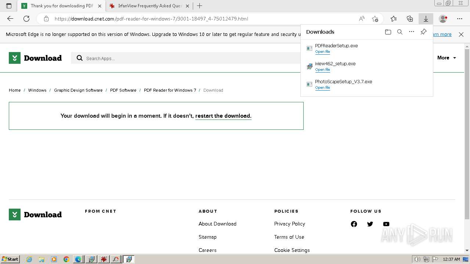The width and height of the screenshot is (470, 264).
Task: Add page to favorites star icon
Action: pyautogui.click(x=375, y=19)
